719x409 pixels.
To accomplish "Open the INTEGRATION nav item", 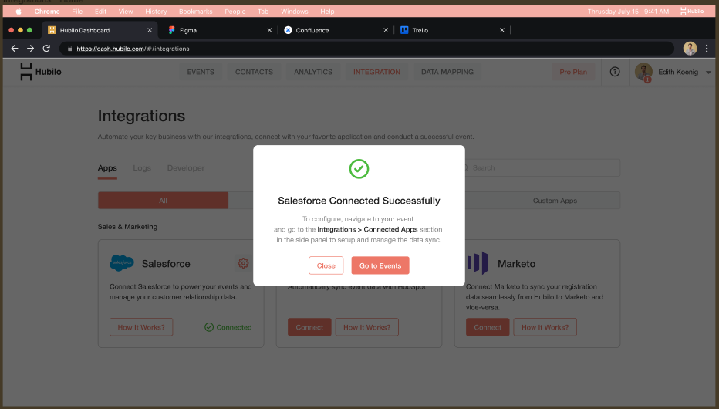I will pos(376,72).
